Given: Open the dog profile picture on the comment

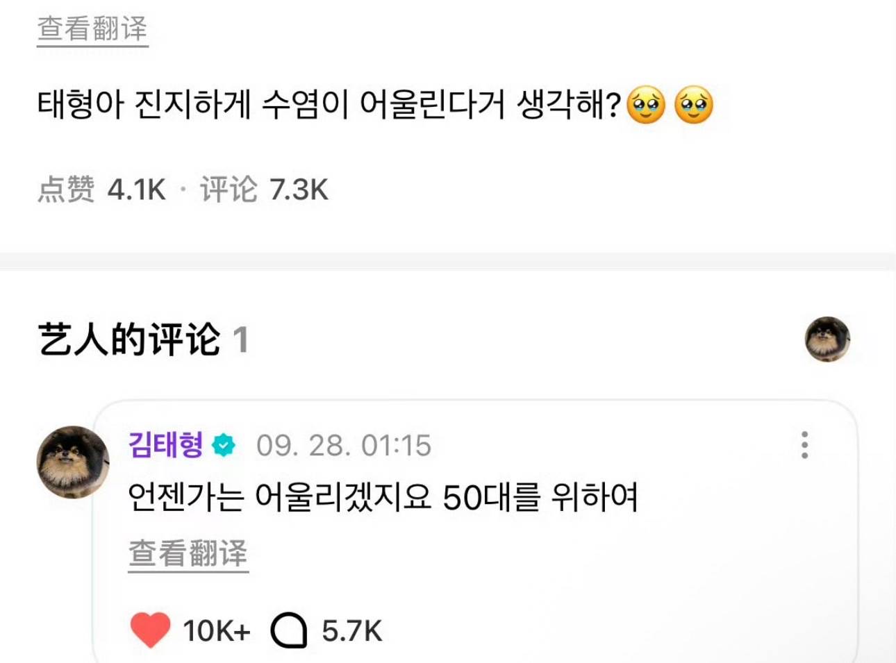Looking at the screenshot, I should coord(73,462).
